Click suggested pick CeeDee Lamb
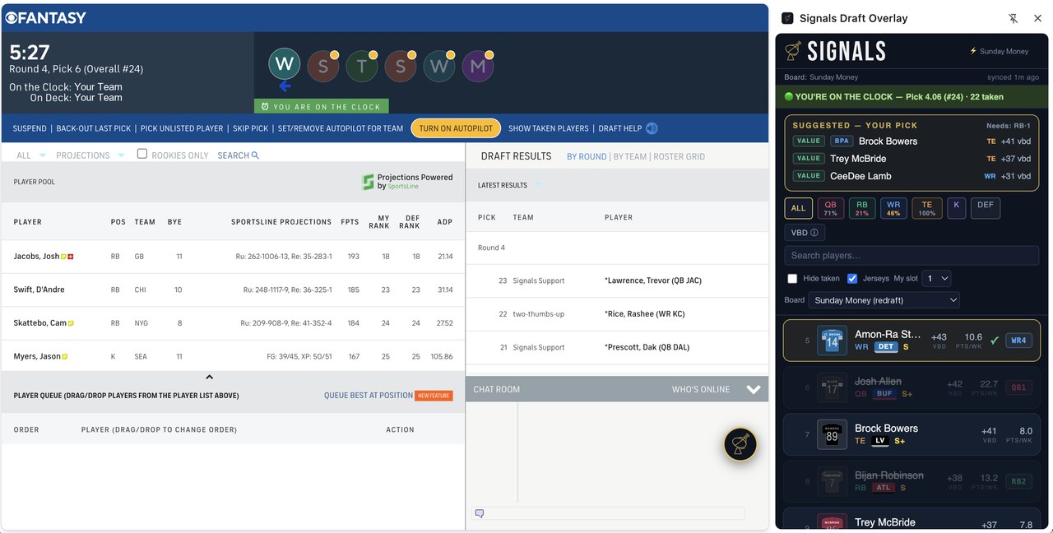This screenshot has height=533, width=1053. point(912,176)
